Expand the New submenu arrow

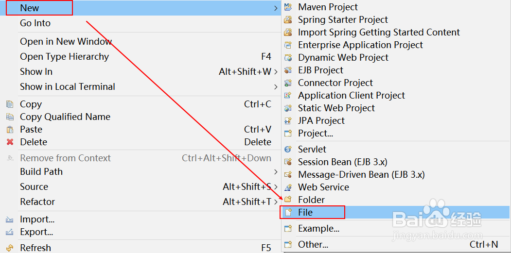click(x=276, y=8)
